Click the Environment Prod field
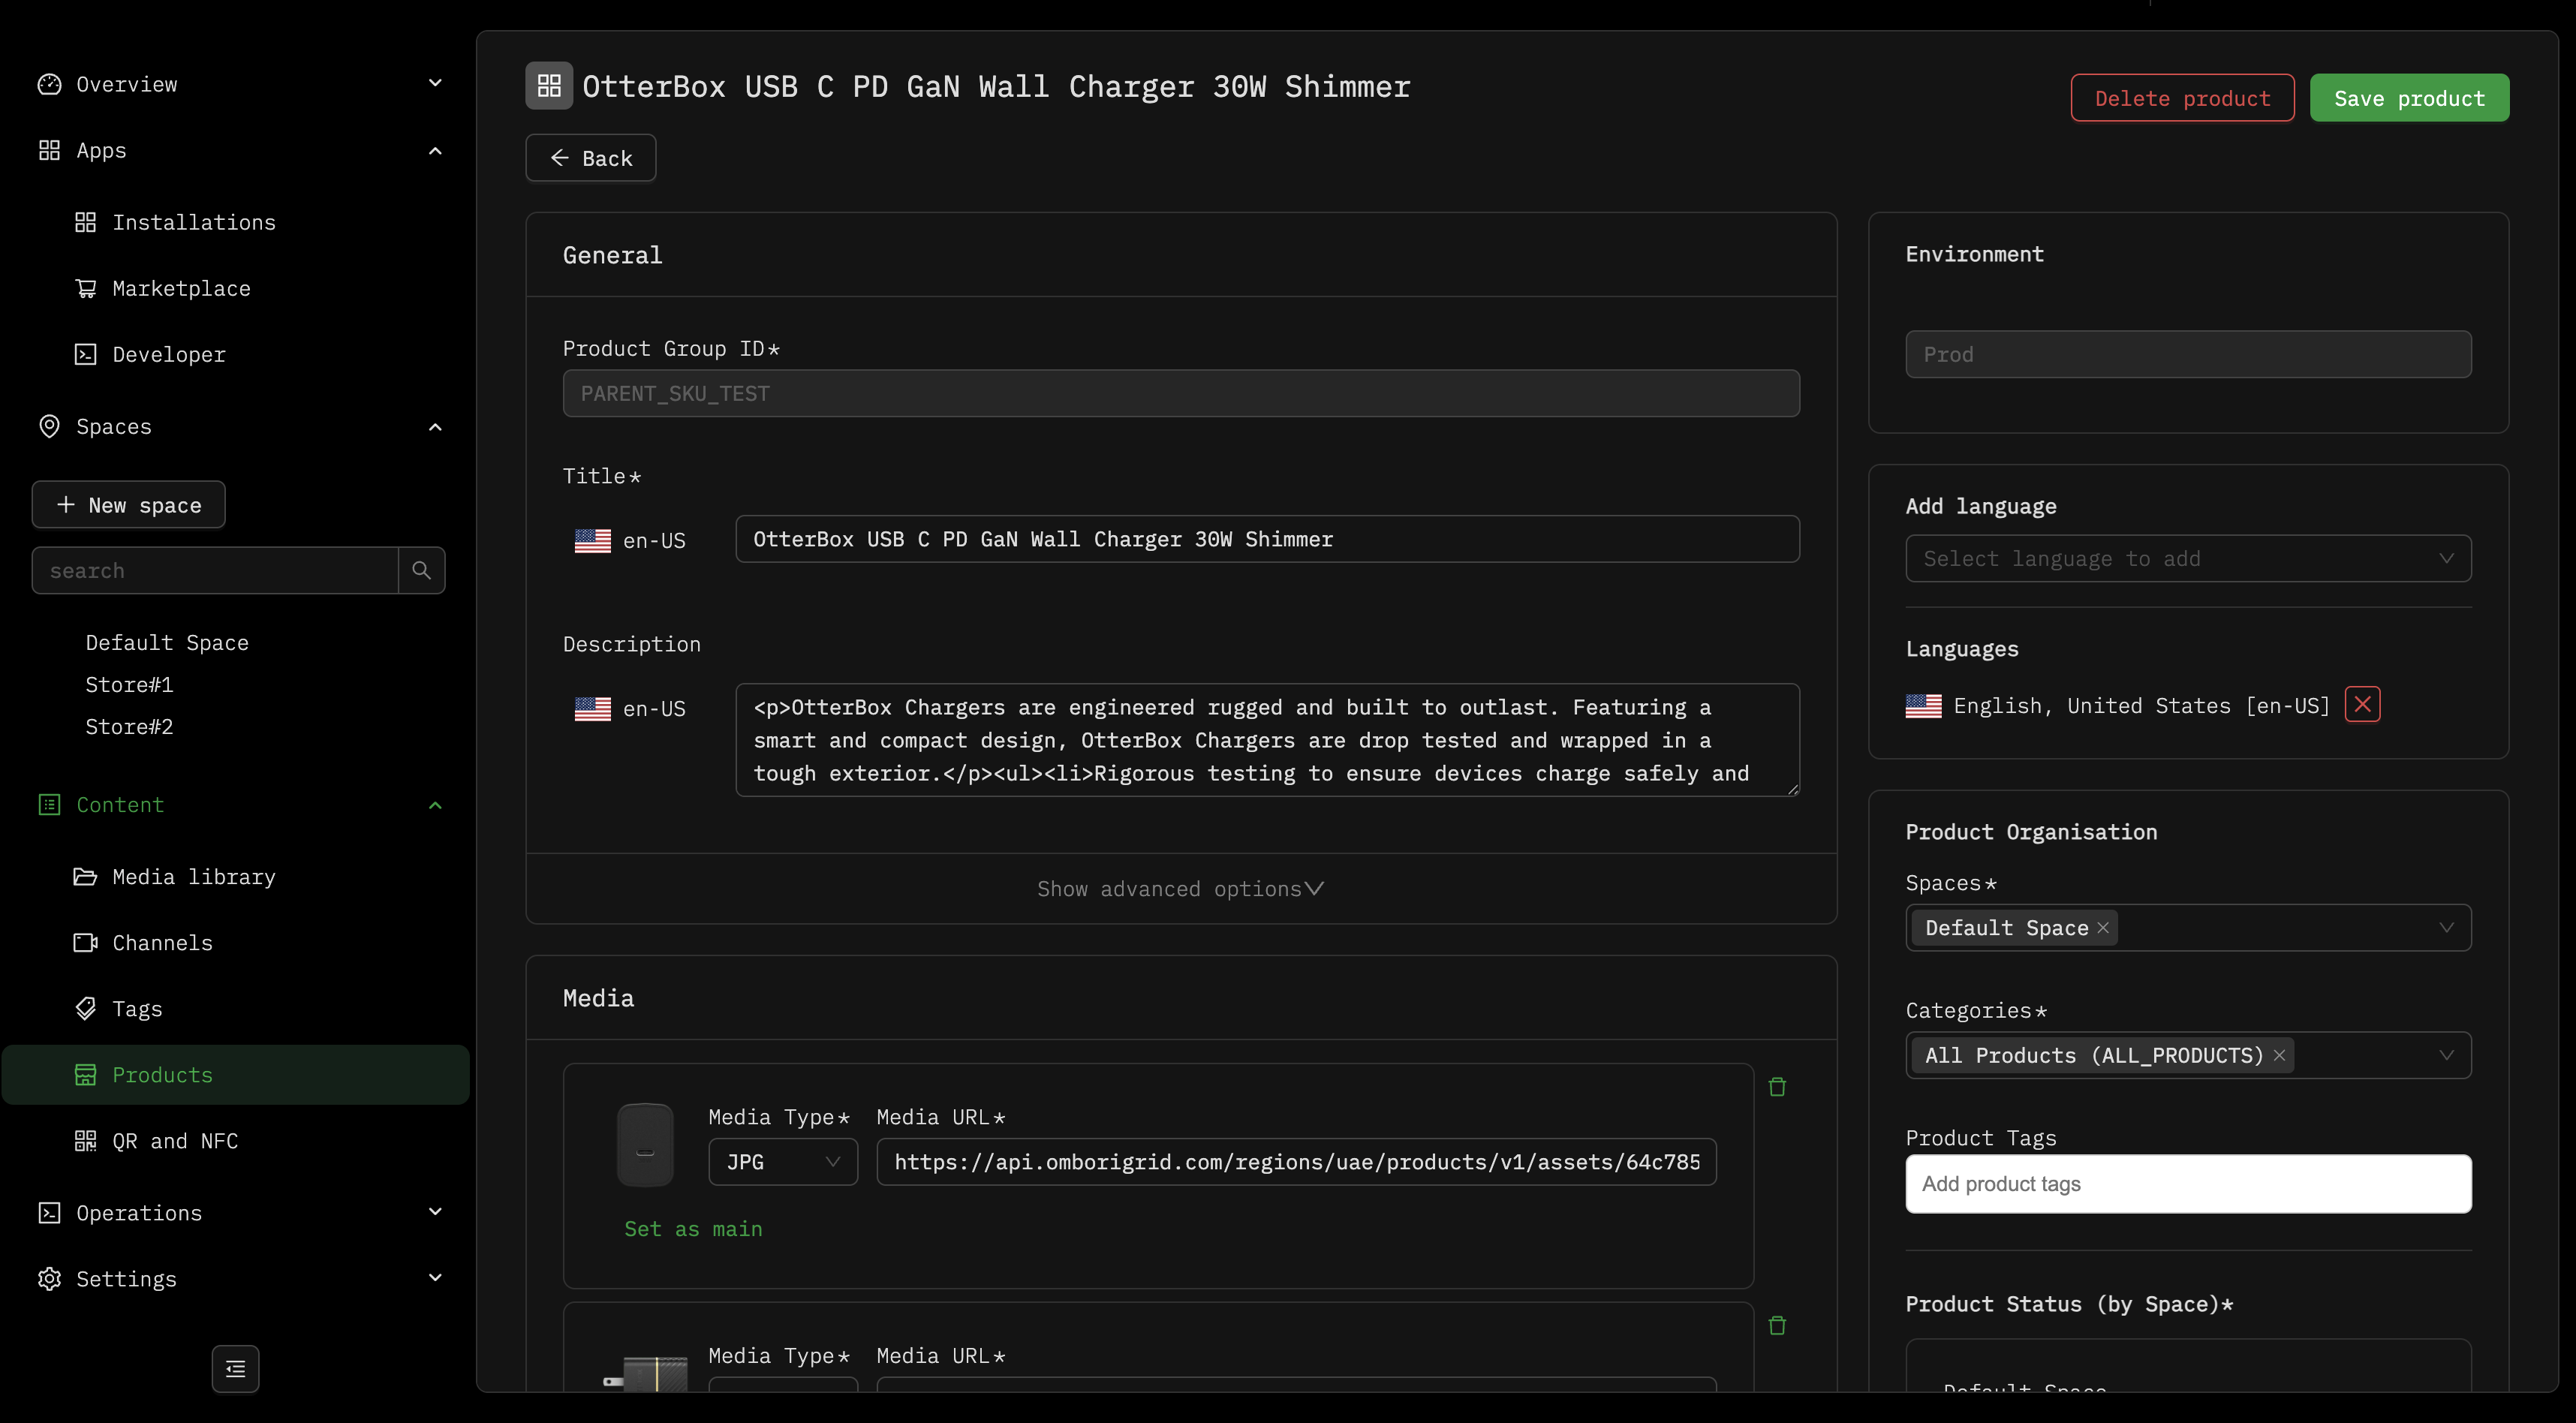Viewport: 2576px width, 1423px height. click(x=2188, y=354)
